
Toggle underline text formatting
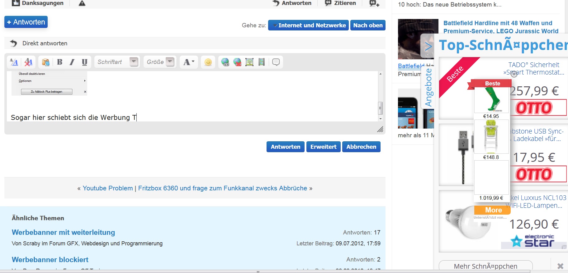tap(84, 62)
